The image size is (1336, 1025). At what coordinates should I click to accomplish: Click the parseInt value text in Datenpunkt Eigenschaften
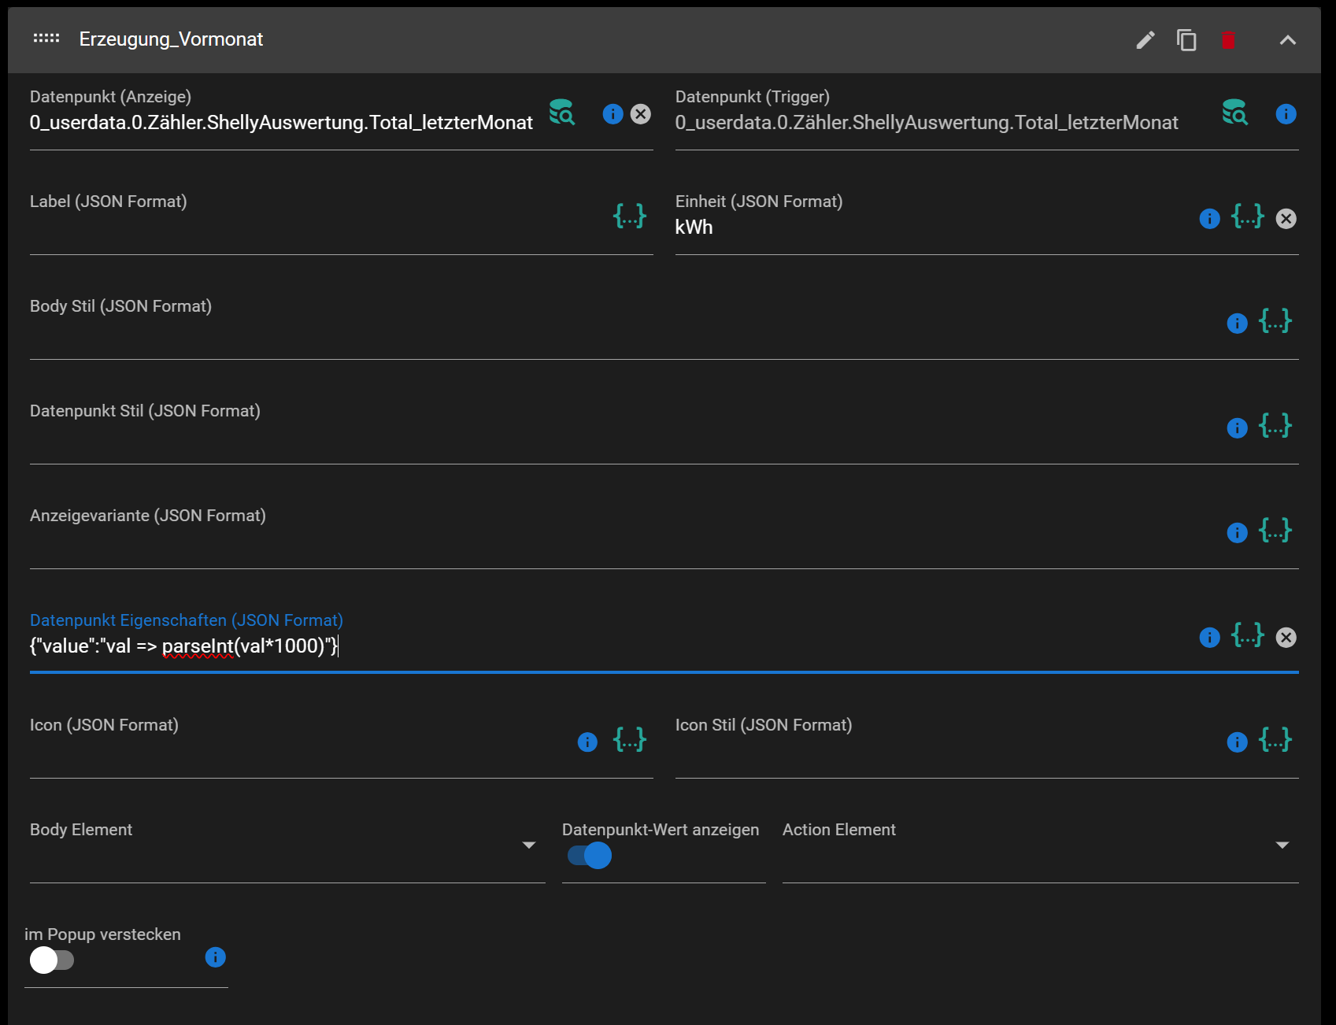183,646
